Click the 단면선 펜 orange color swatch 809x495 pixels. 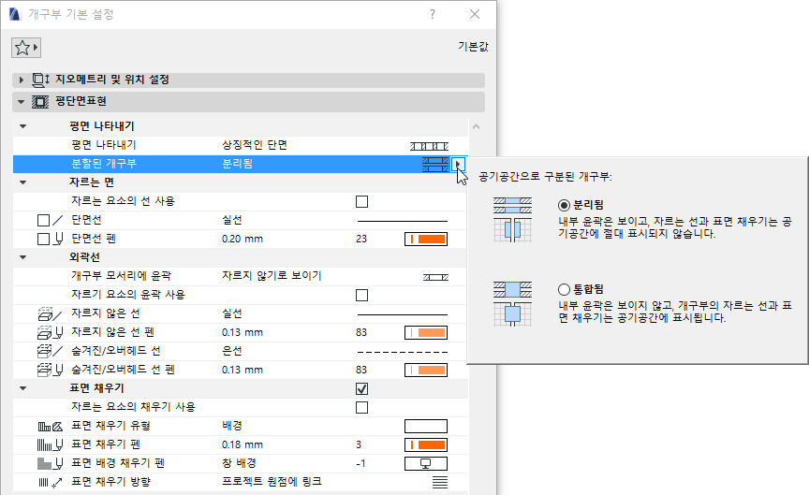tap(426, 240)
